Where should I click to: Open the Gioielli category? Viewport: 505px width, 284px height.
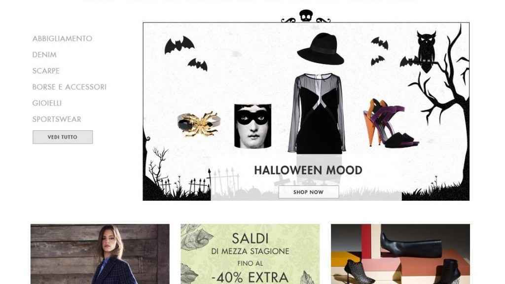click(x=47, y=103)
